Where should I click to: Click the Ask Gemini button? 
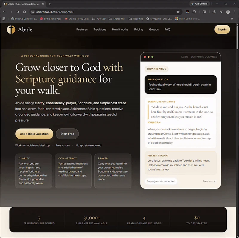199,4
